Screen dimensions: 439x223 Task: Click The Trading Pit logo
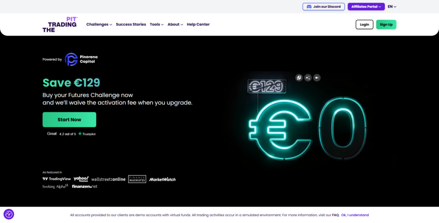pyautogui.click(x=60, y=24)
